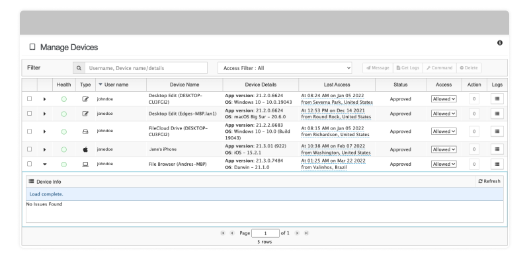Click action count box for FileCloud Drive row
This screenshot has width=529, height=259.
point(474,131)
